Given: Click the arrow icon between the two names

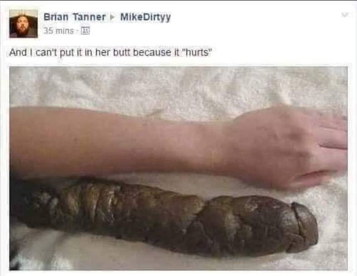Looking at the screenshot, I should click(112, 17).
